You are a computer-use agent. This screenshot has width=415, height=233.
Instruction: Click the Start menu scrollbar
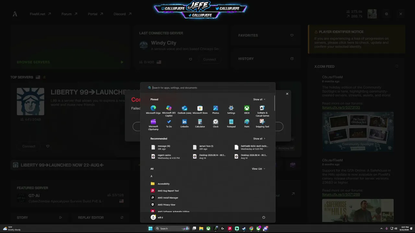(x=274, y=103)
